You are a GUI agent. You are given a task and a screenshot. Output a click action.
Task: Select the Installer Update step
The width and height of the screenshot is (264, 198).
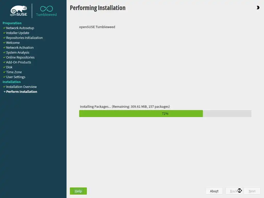[18, 33]
